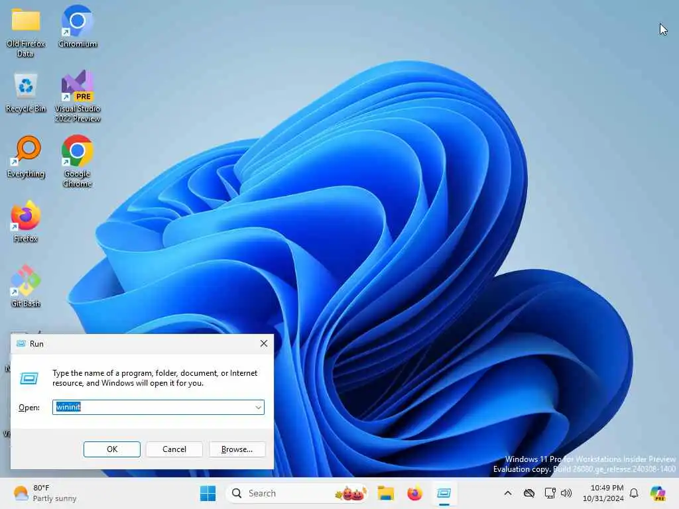
Task: Open the Old Firefox Data folder icon
Action: [x=26, y=32]
